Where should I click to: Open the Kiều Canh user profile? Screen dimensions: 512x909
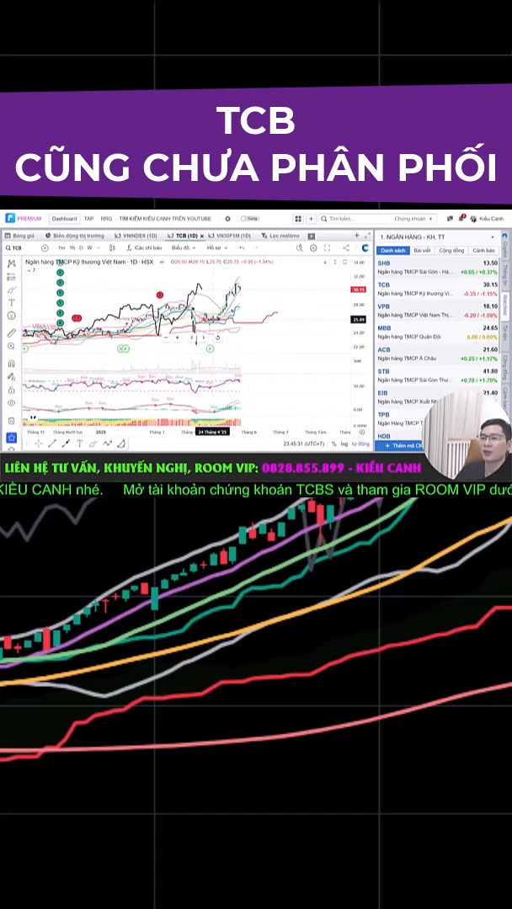pos(487,219)
